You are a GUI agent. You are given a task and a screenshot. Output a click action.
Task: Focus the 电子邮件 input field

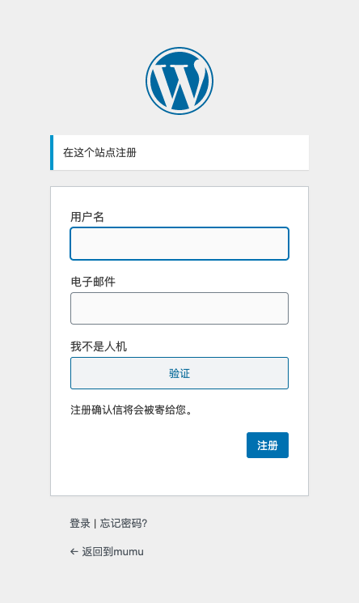pyautogui.click(x=179, y=308)
